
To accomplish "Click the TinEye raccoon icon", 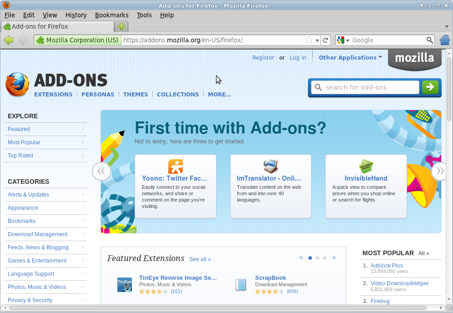I will (125, 285).
